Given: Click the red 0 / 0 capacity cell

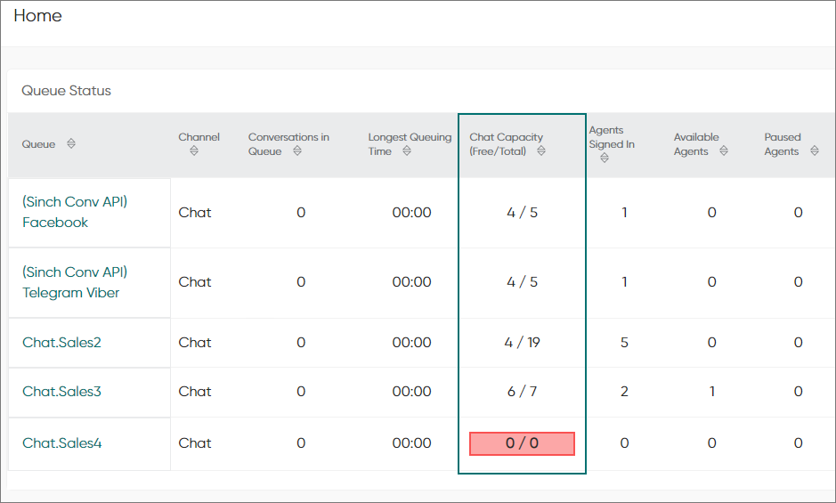Looking at the screenshot, I should pos(522,443).
